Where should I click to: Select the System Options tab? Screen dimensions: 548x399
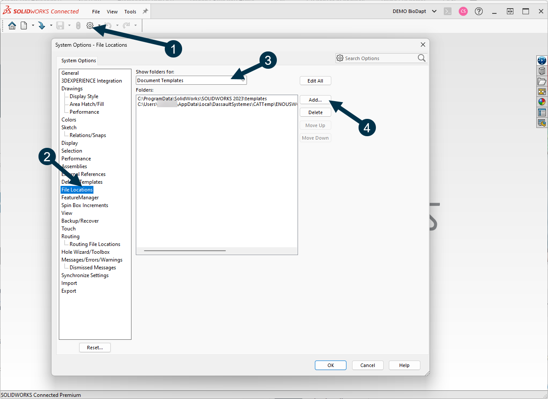[x=78, y=61]
